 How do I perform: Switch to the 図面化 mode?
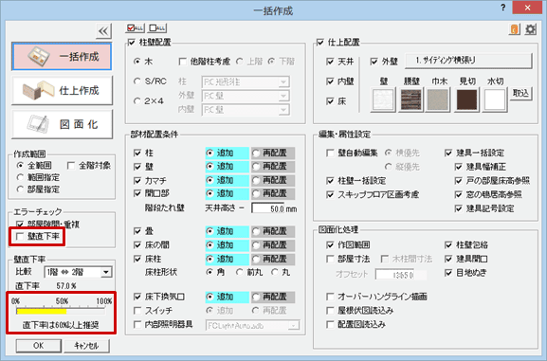point(62,124)
